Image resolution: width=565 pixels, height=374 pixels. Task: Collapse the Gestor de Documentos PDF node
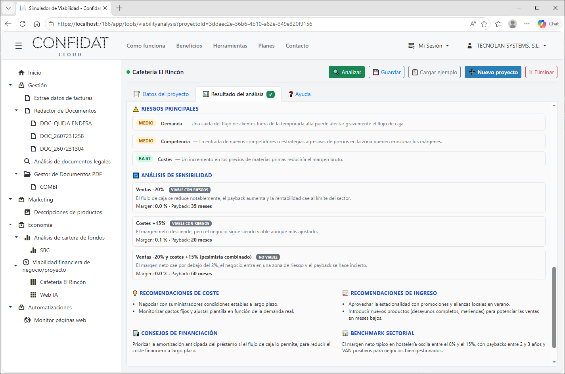pos(16,174)
